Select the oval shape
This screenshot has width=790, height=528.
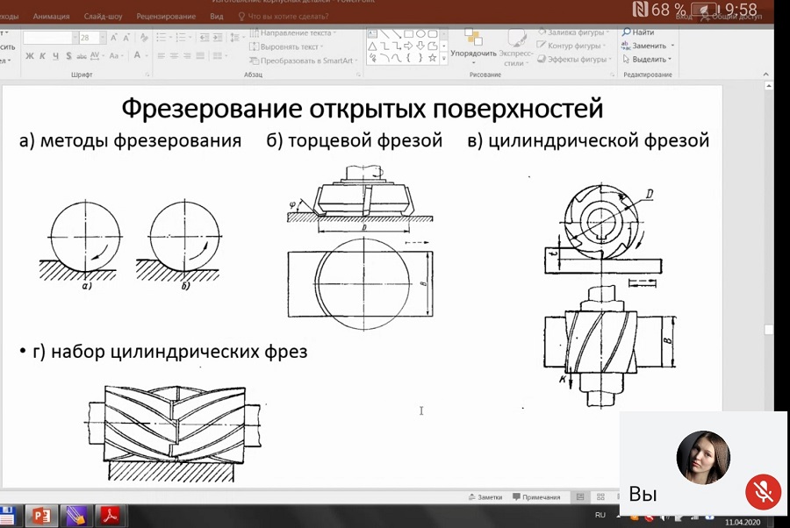[420, 34]
